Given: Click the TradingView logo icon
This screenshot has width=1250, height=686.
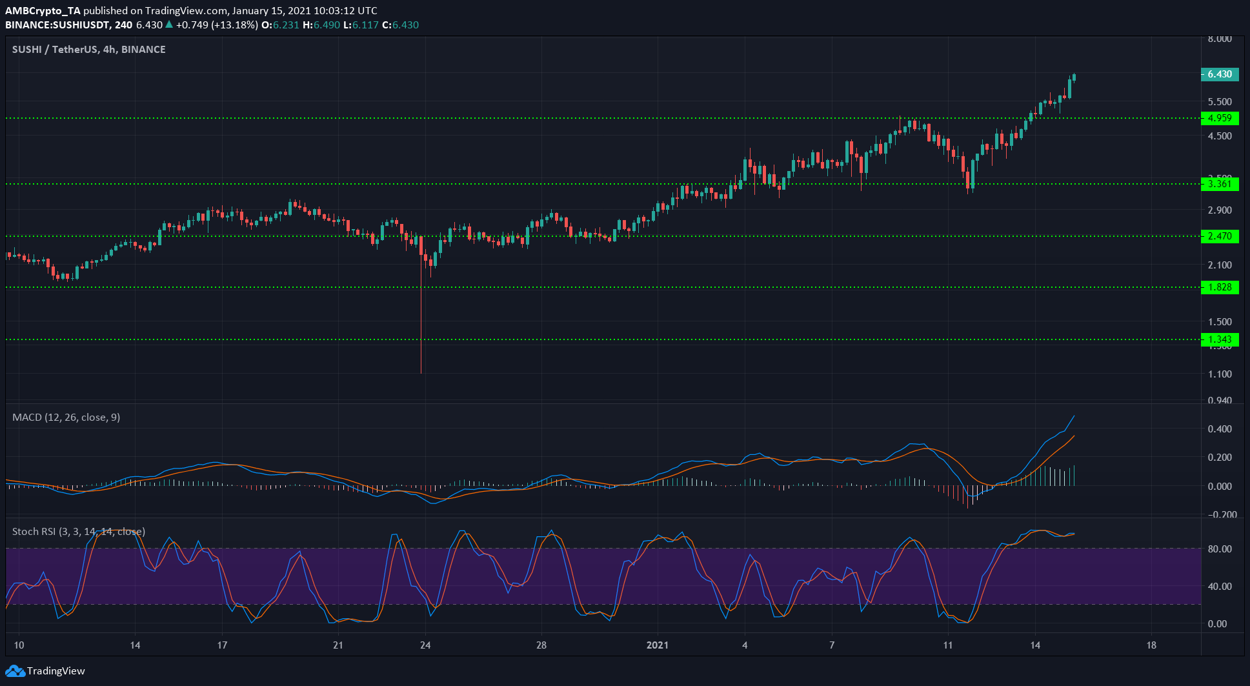Looking at the screenshot, I should 15,671.
